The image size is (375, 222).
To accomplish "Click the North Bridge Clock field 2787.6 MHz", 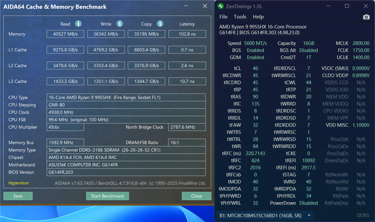I will point(187,127).
